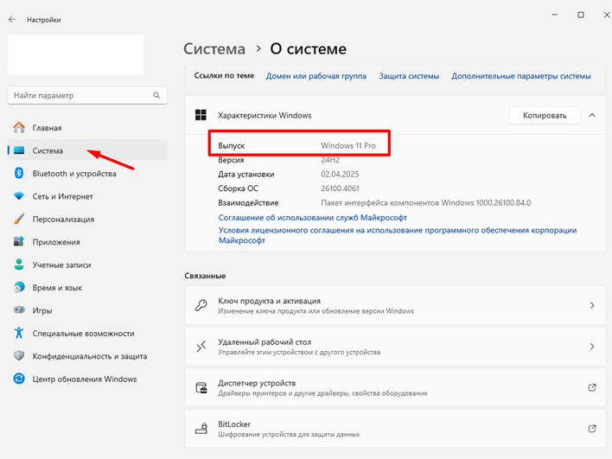
Task: Click the key icon for product activation
Action: 201,305
